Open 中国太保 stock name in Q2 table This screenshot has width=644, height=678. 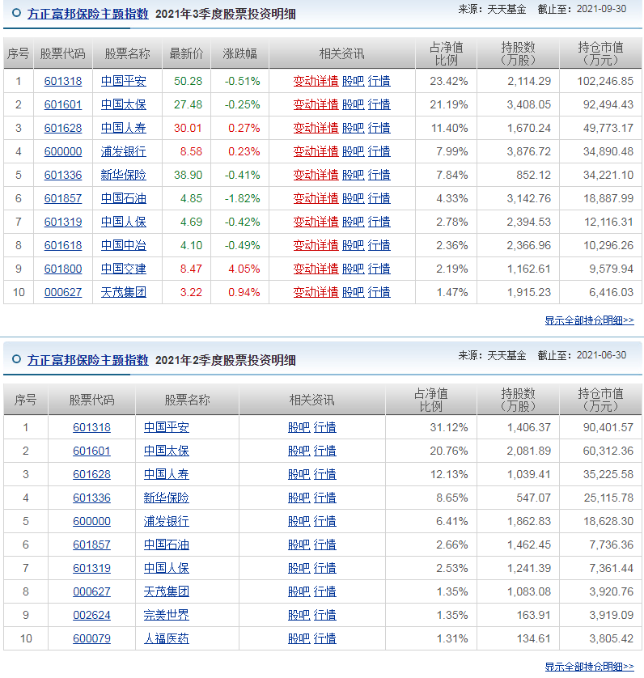coord(166,451)
